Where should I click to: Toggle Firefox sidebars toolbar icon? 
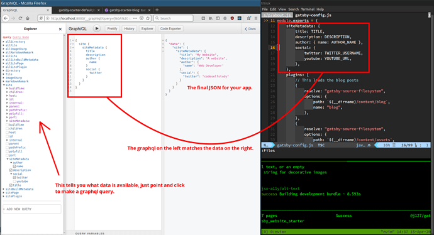pyautogui.click(x=218, y=18)
